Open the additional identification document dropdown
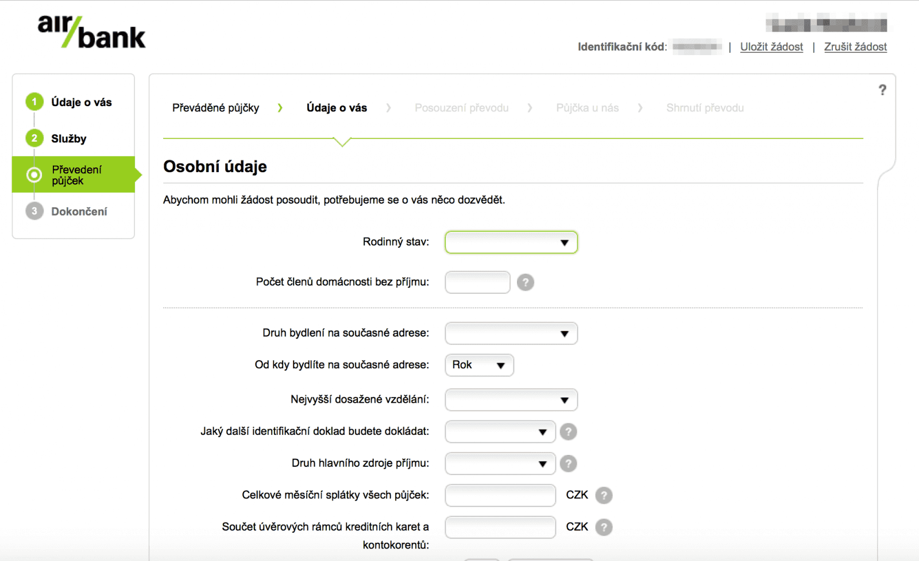This screenshot has height=561, width=919. (500, 431)
